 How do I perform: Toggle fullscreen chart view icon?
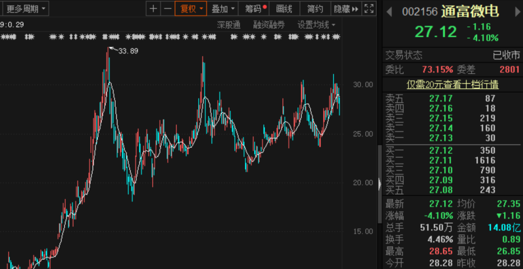tap(369, 9)
